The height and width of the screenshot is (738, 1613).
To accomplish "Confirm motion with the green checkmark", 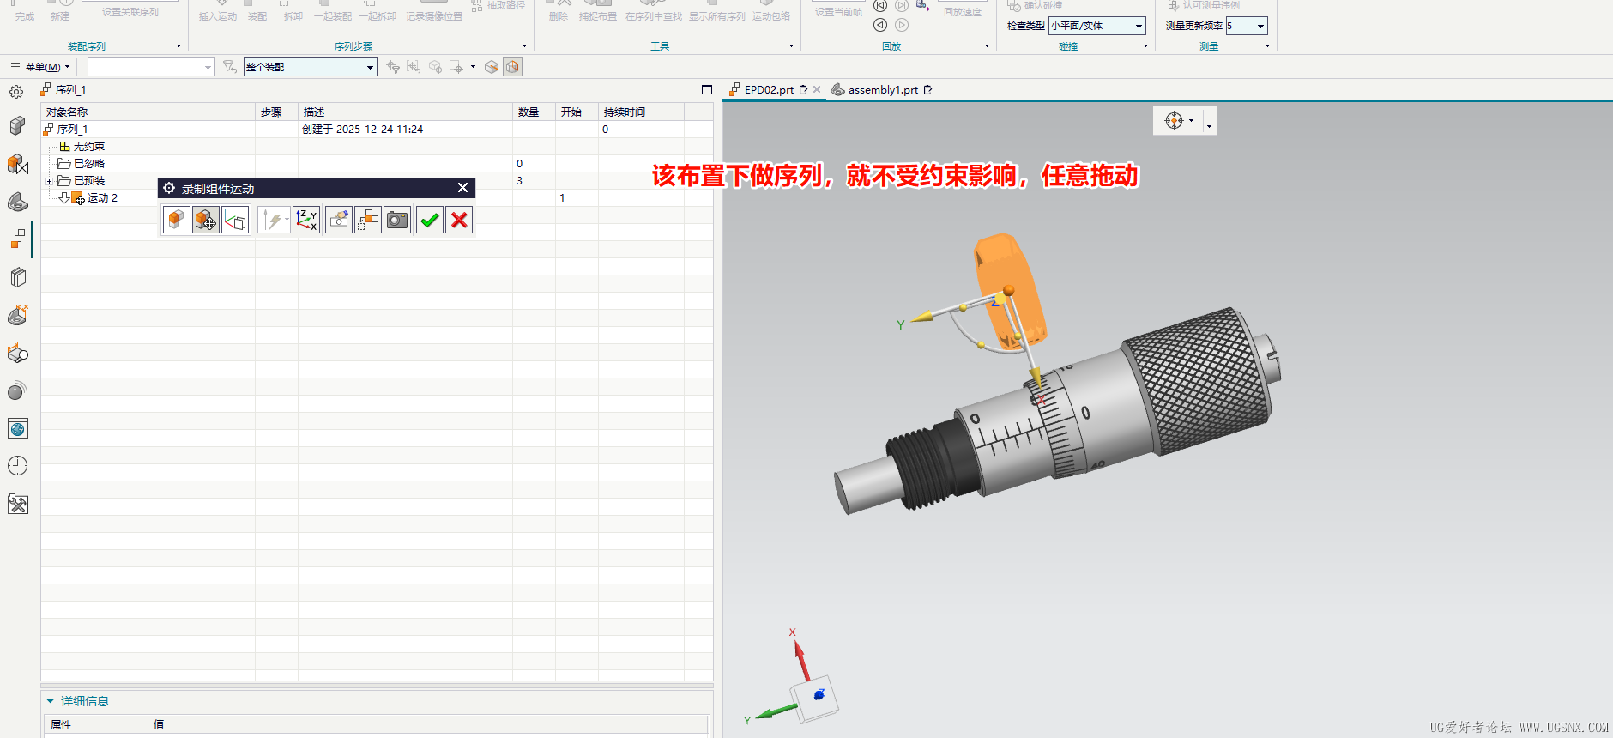I will 430,221.
